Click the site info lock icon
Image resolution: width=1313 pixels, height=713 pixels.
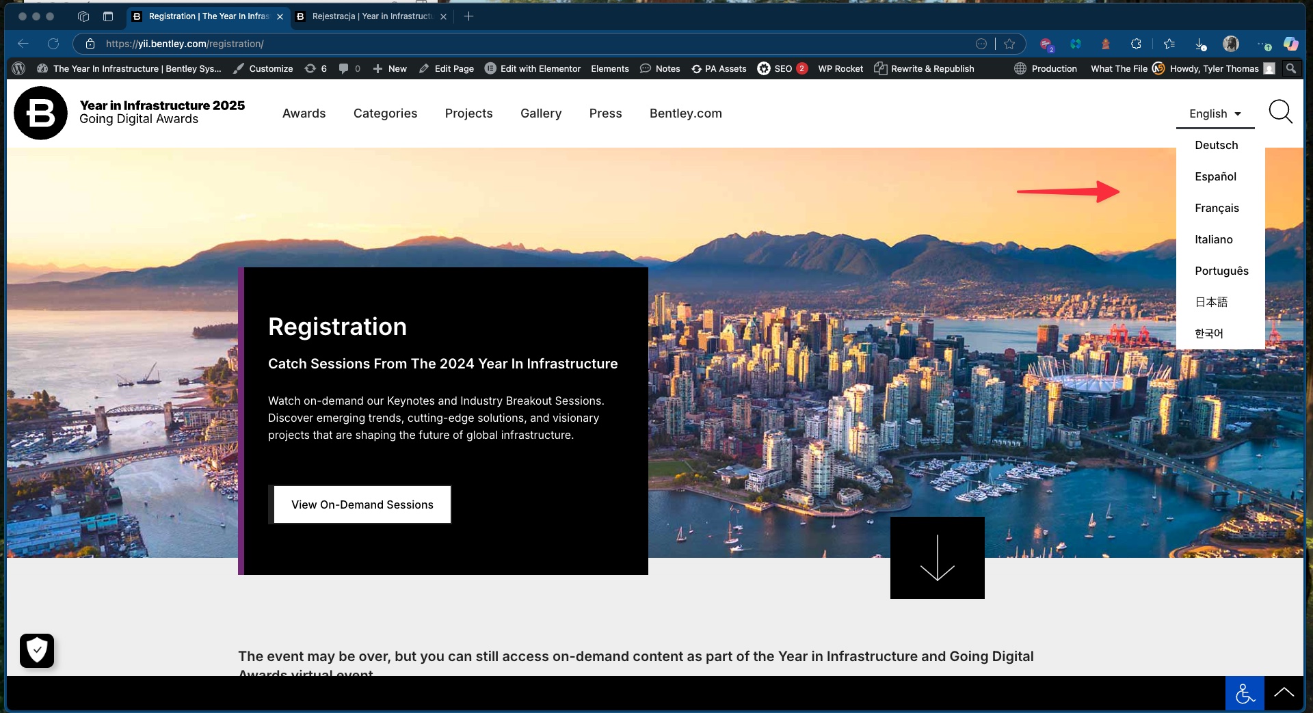[90, 44]
